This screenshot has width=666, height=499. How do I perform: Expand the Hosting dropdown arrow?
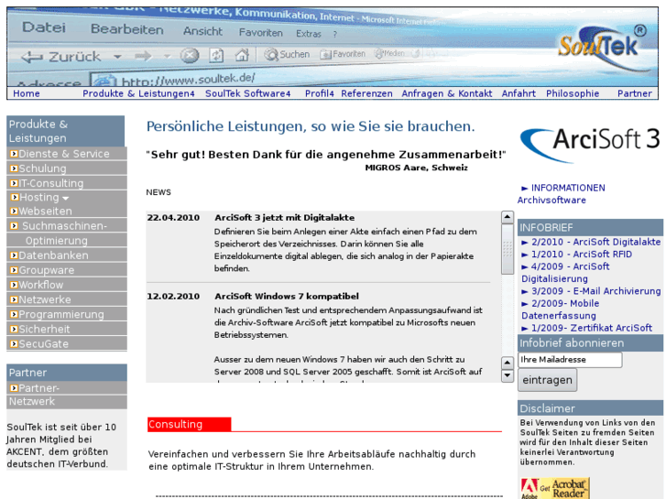point(65,199)
